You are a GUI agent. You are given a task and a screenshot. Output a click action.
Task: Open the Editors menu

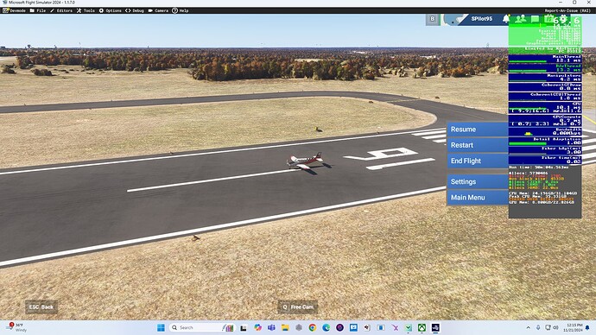point(61,10)
